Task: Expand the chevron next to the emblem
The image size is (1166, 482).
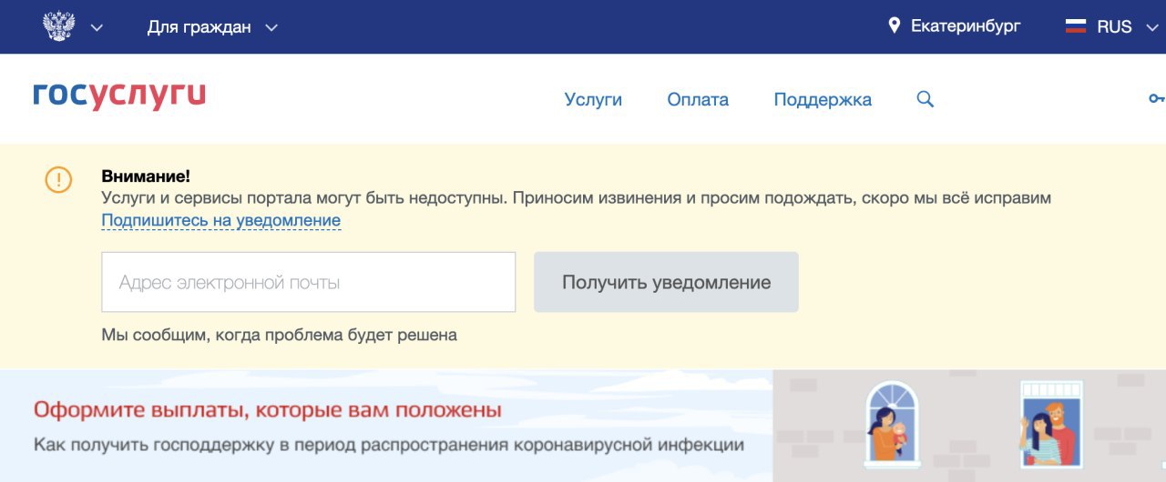Action: point(97,27)
